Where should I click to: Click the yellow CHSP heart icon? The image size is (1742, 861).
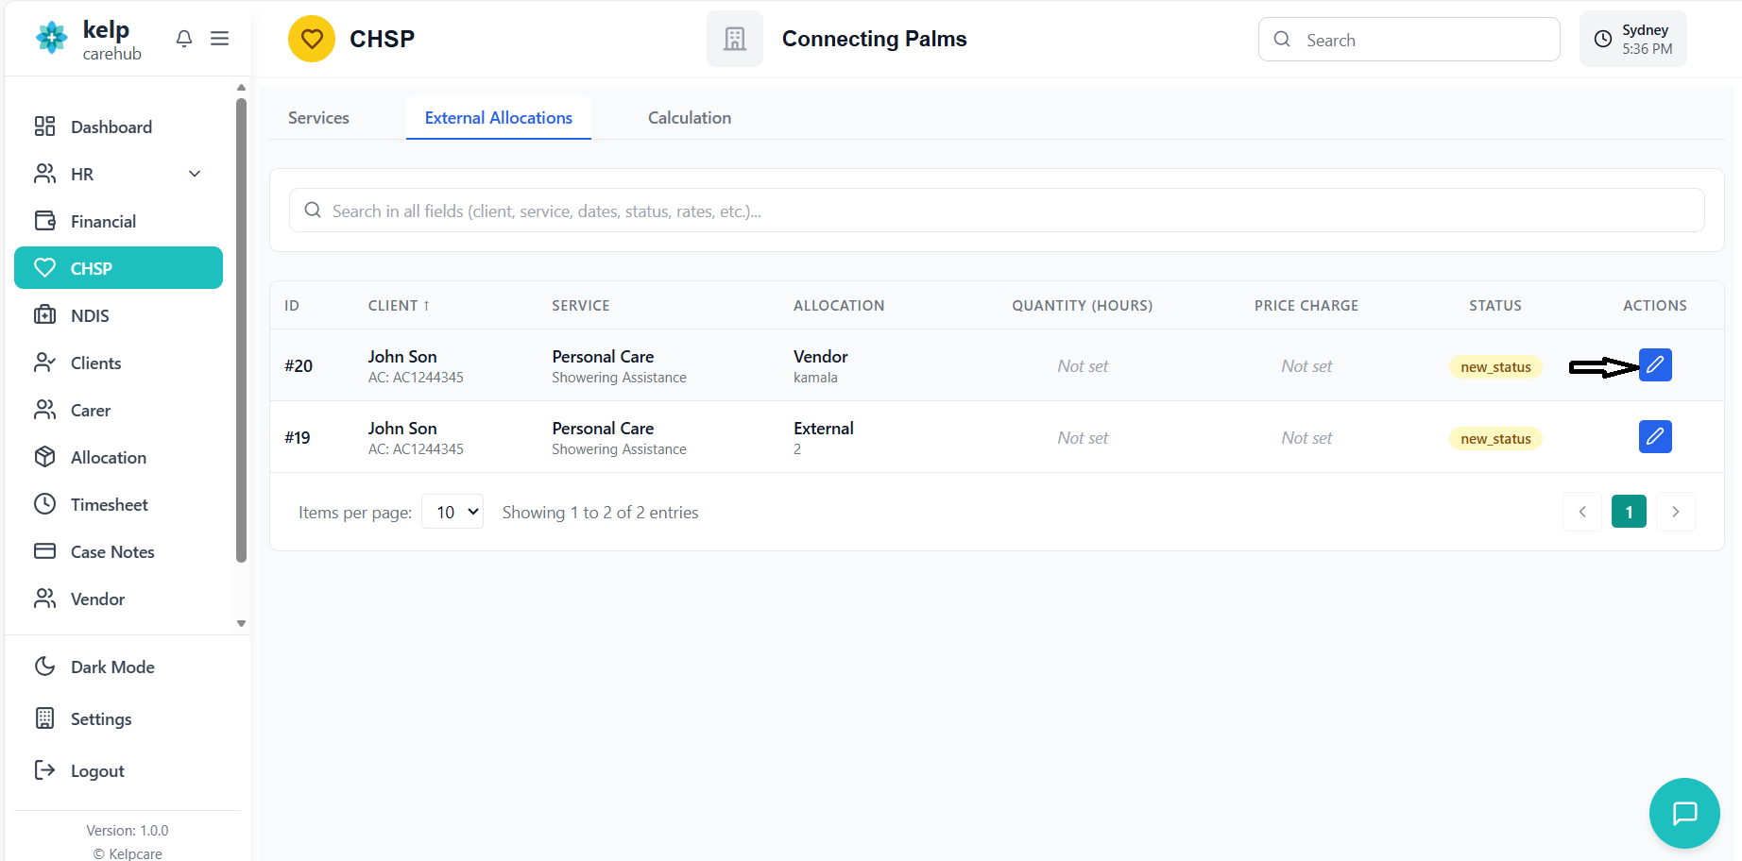pos(312,39)
